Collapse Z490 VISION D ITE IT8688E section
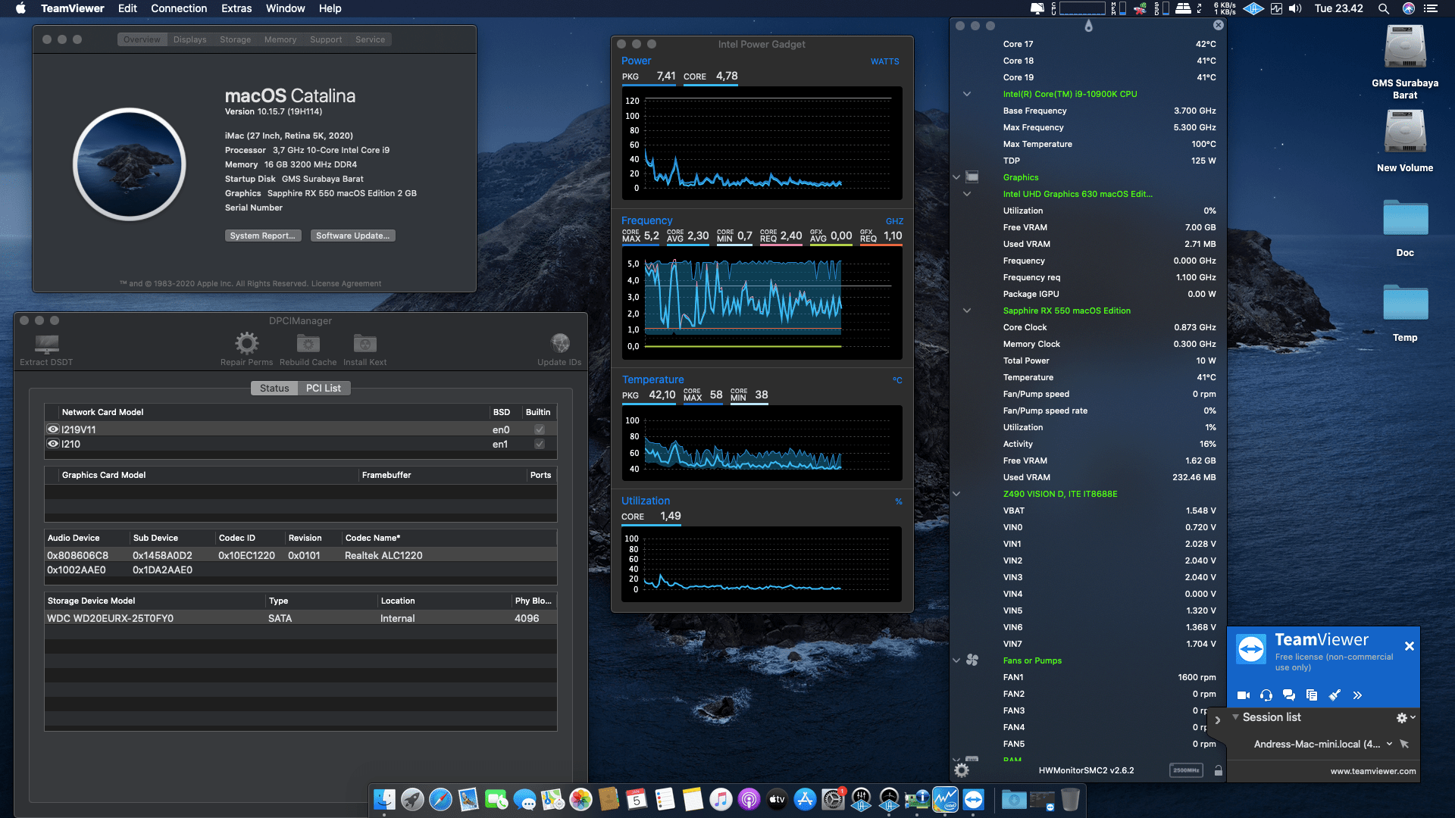This screenshot has height=818, width=1455. point(956,494)
